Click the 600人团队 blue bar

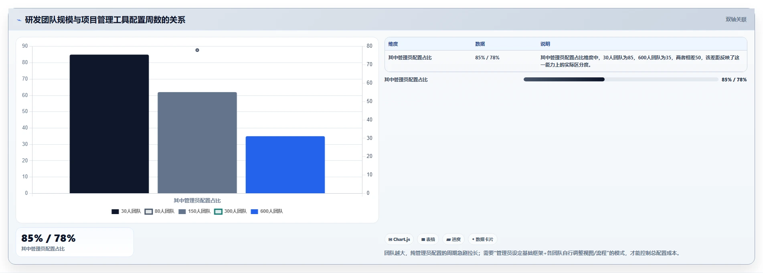[285, 165]
